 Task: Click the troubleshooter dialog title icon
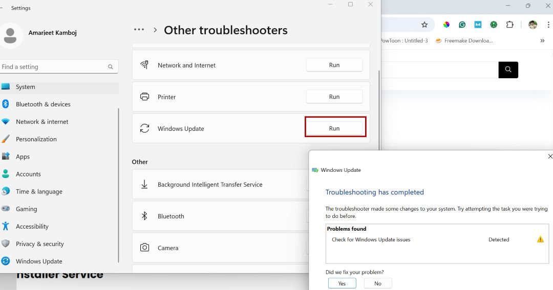point(315,170)
